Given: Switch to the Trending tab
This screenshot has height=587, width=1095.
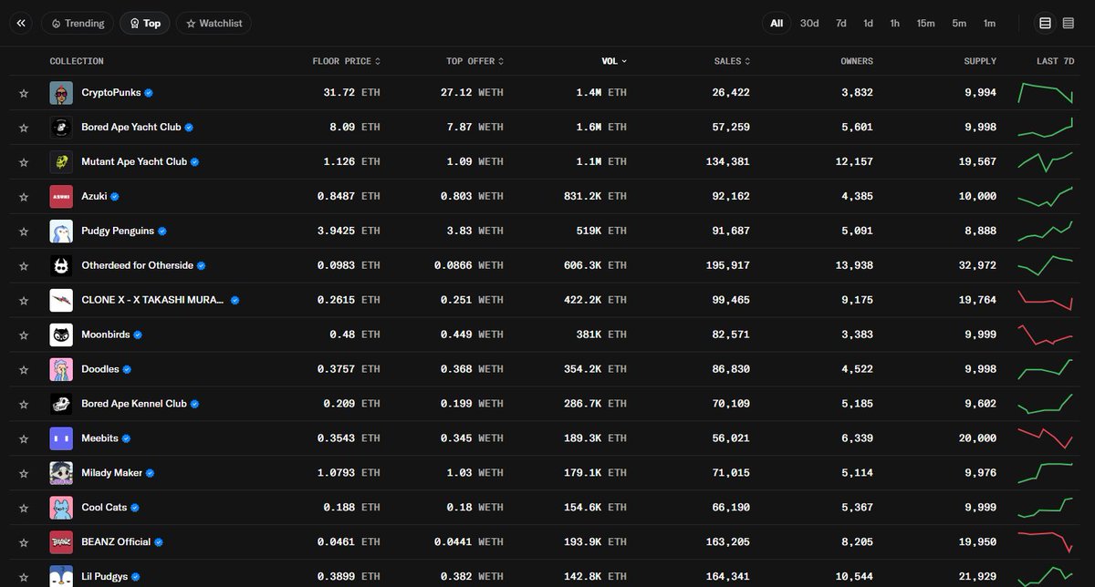Looking at the screenshot, I should (78, 23).
